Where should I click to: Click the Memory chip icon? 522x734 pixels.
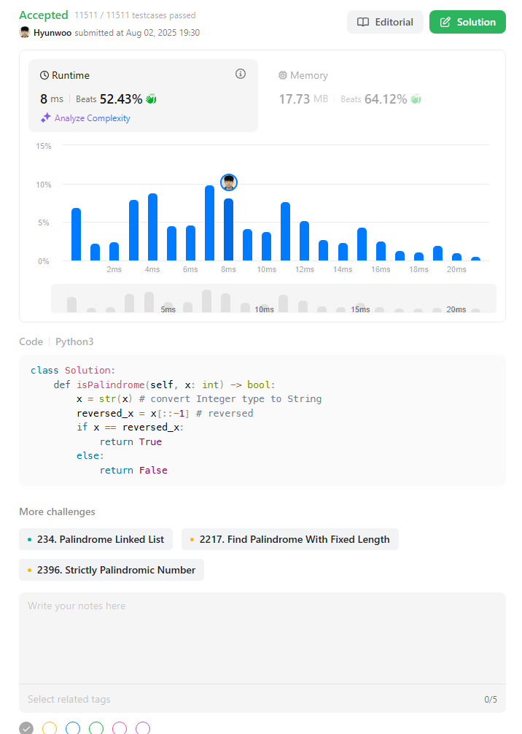coord(283,75)
